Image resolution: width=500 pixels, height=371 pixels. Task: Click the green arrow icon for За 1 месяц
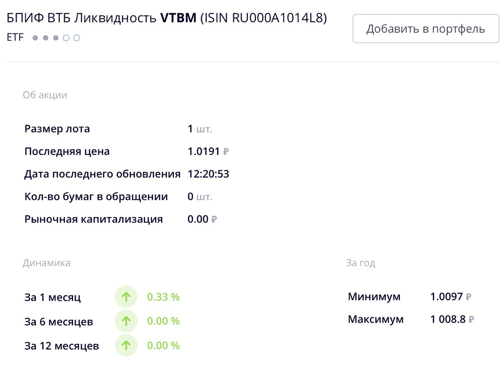[x=126, y=297]
